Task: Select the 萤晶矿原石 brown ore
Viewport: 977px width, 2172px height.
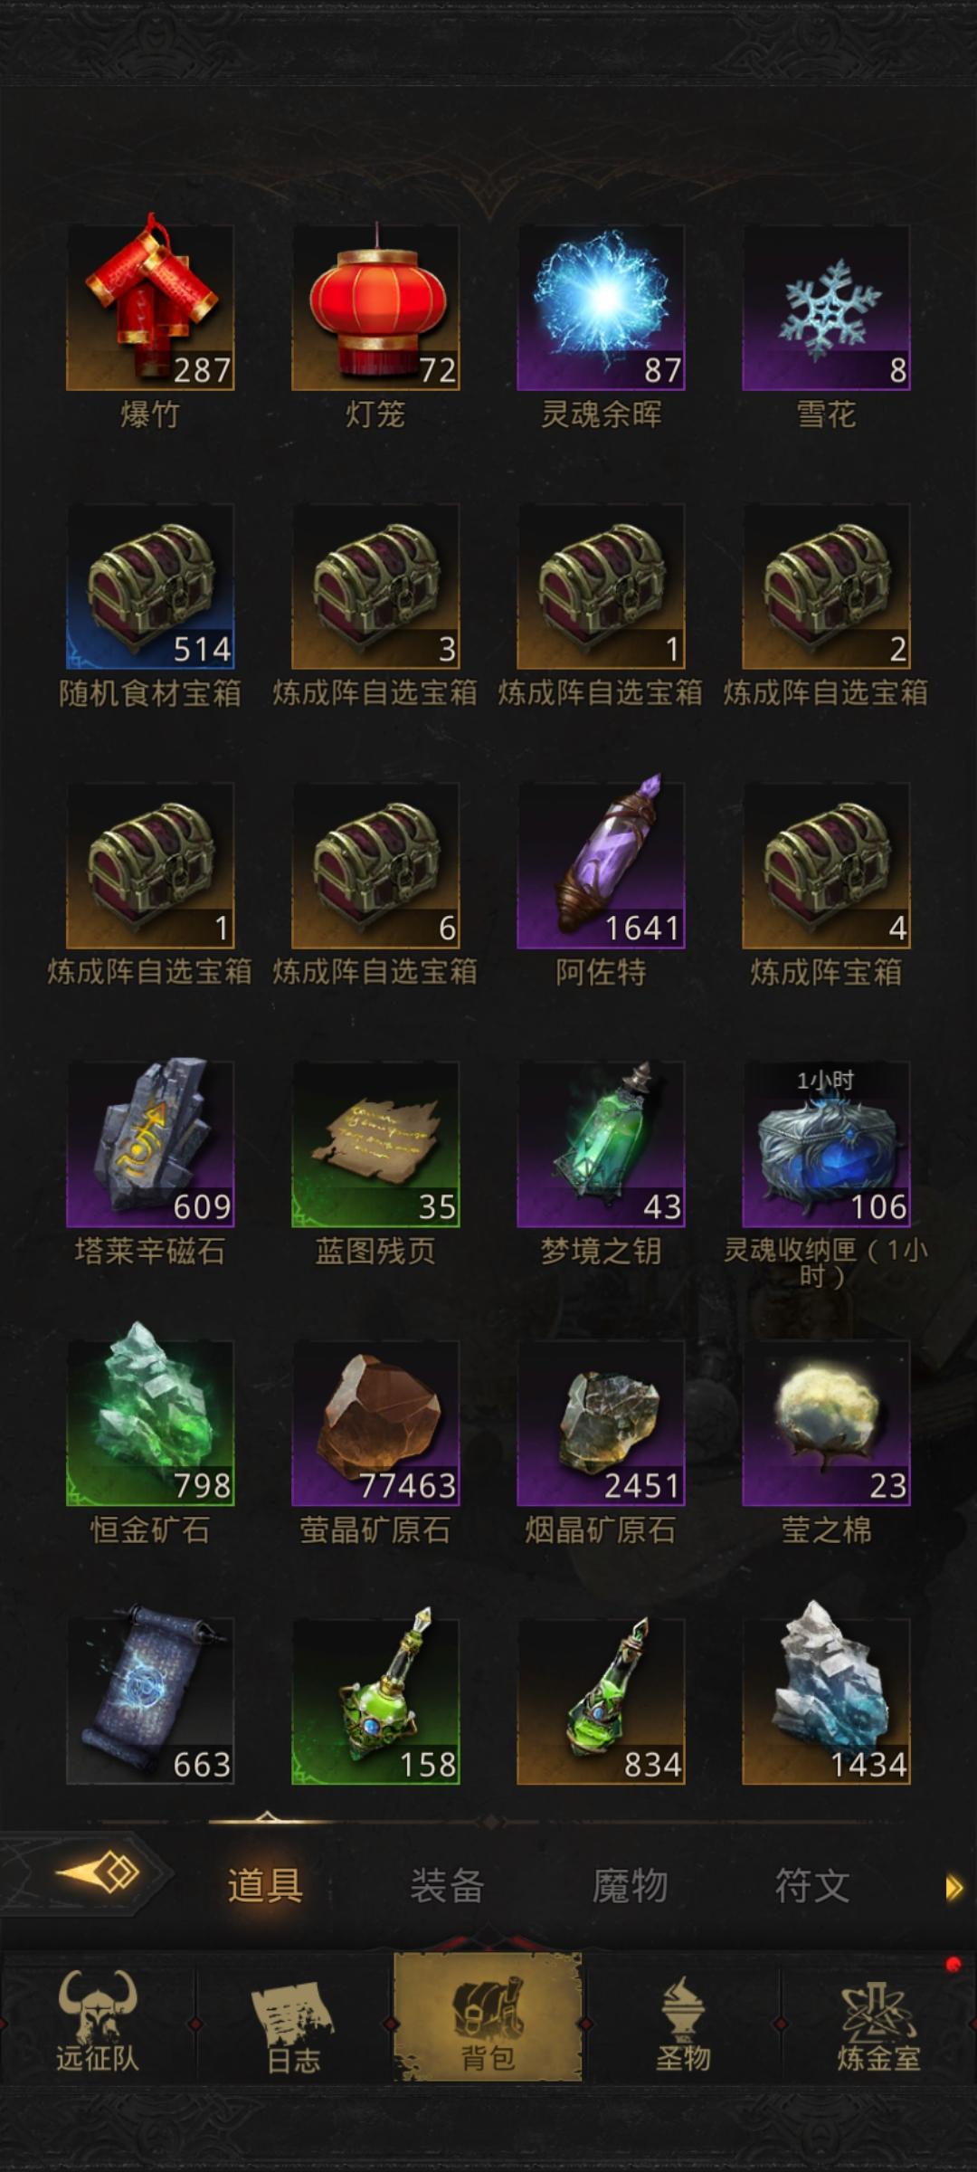Action: point(375,1423)
